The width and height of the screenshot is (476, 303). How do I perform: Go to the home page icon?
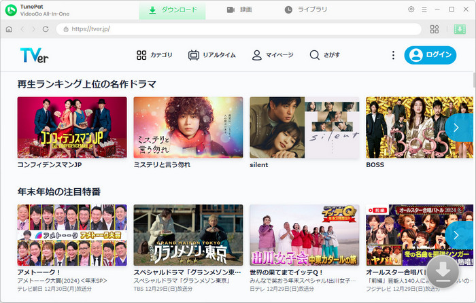click(9, 29)
